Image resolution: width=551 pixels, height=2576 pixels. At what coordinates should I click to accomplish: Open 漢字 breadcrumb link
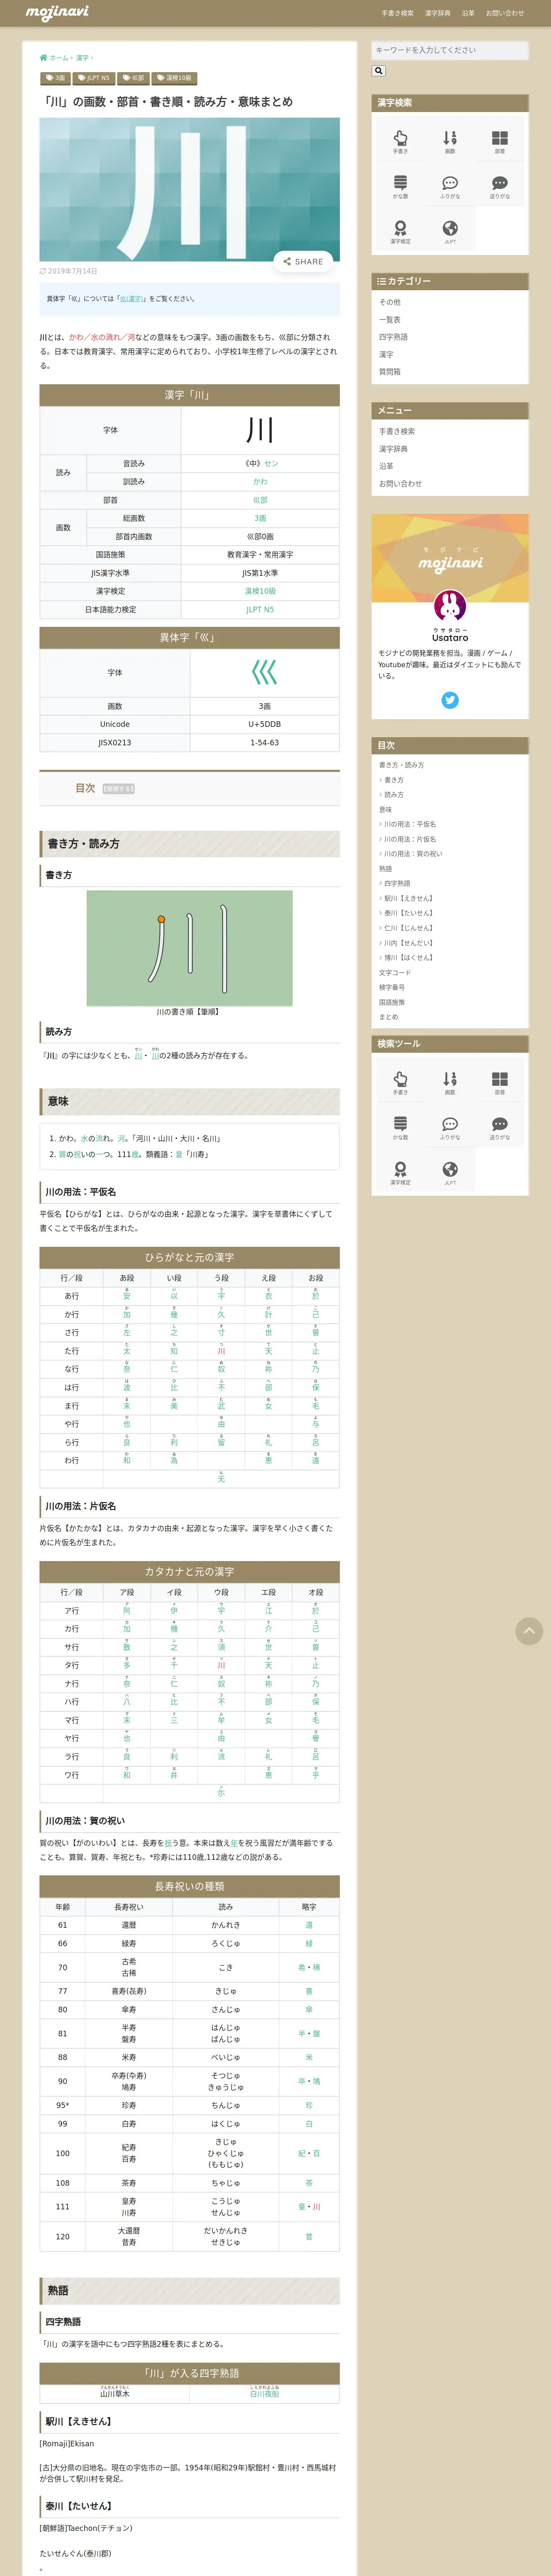pos(82,58)
